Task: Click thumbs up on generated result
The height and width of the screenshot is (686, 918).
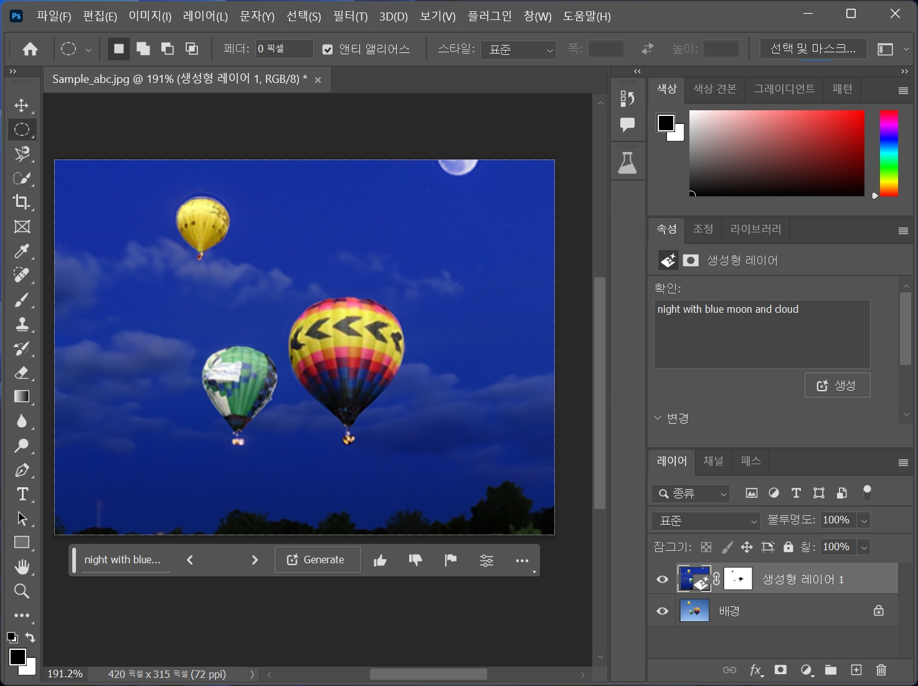Action: (380, 560)
